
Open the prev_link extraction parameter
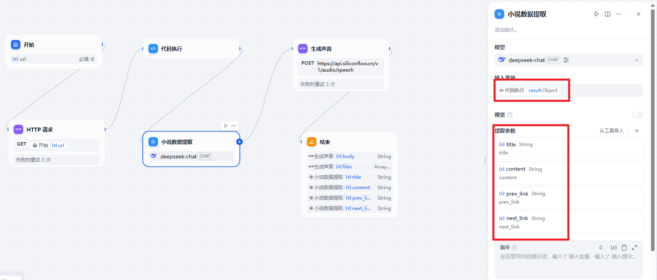coord(568,198)
